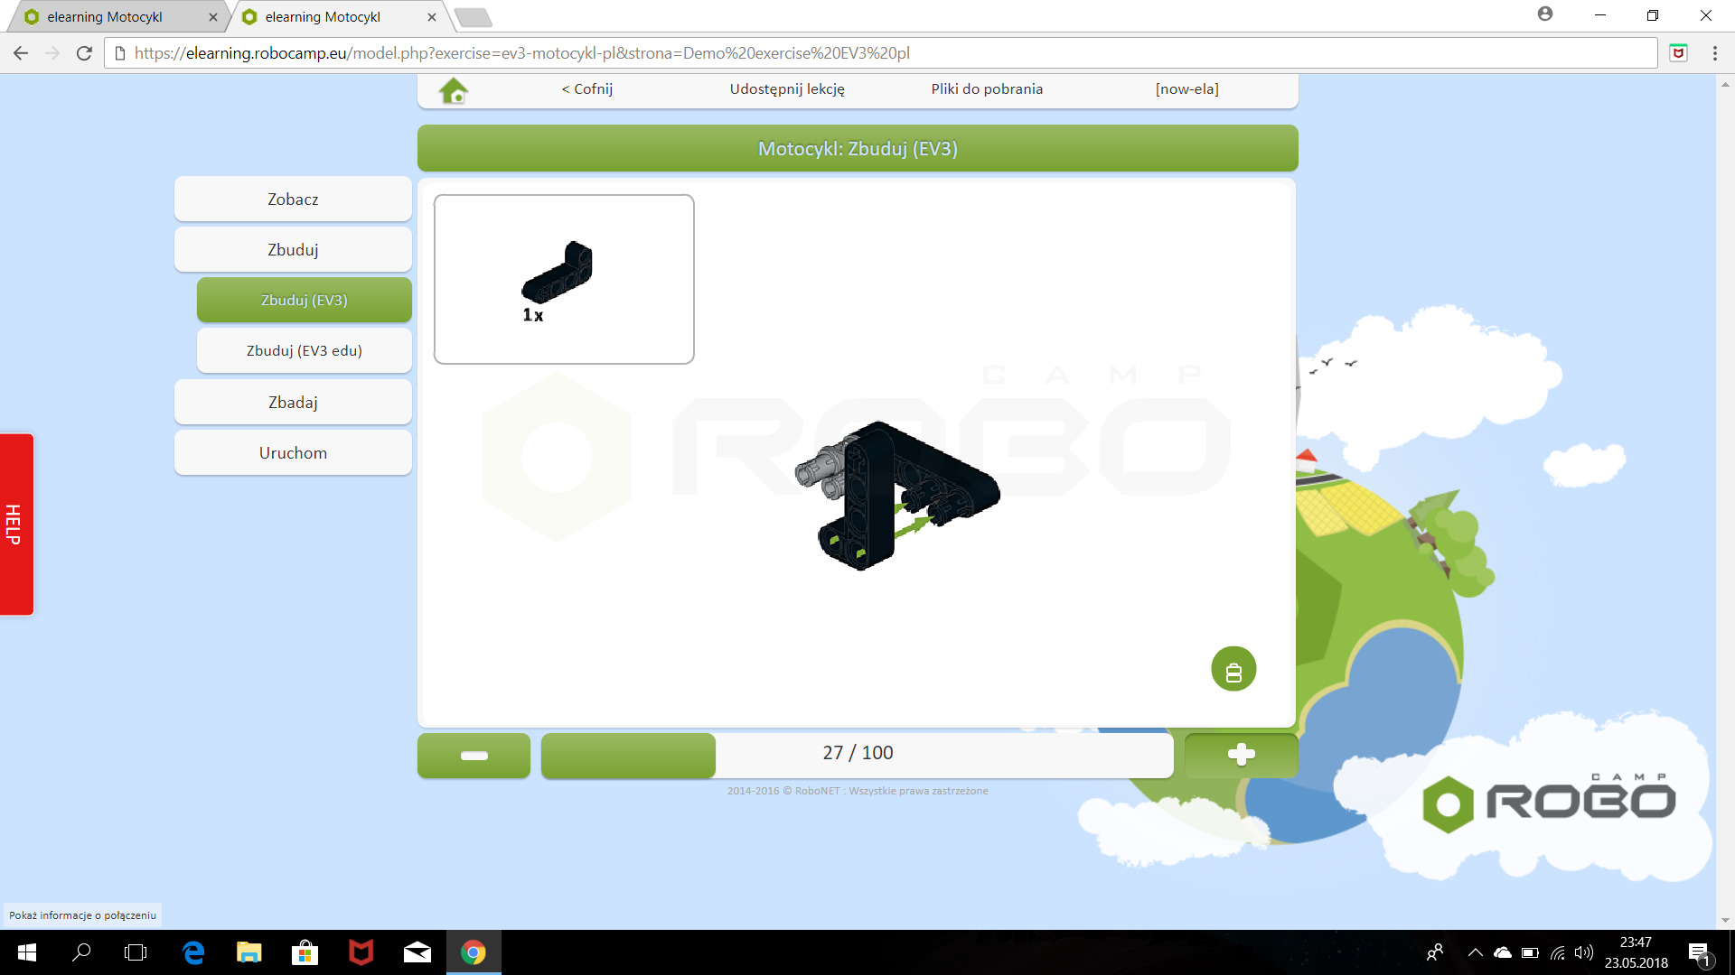Go back one step with minus button

click(x=474, y=755)
